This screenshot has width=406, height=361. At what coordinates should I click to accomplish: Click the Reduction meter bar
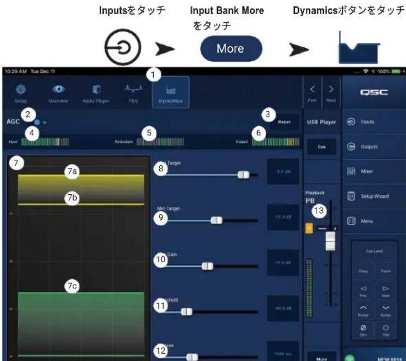coord(160,142)
